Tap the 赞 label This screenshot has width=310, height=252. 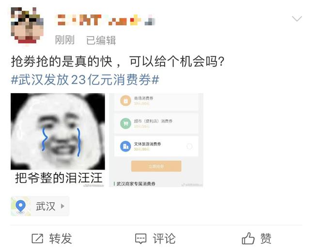tap(266, 238)
